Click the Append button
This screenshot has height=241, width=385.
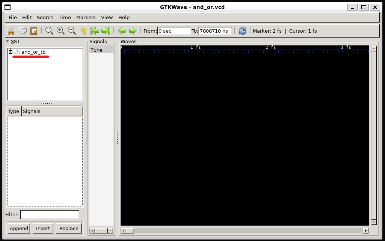click(19, 228)
